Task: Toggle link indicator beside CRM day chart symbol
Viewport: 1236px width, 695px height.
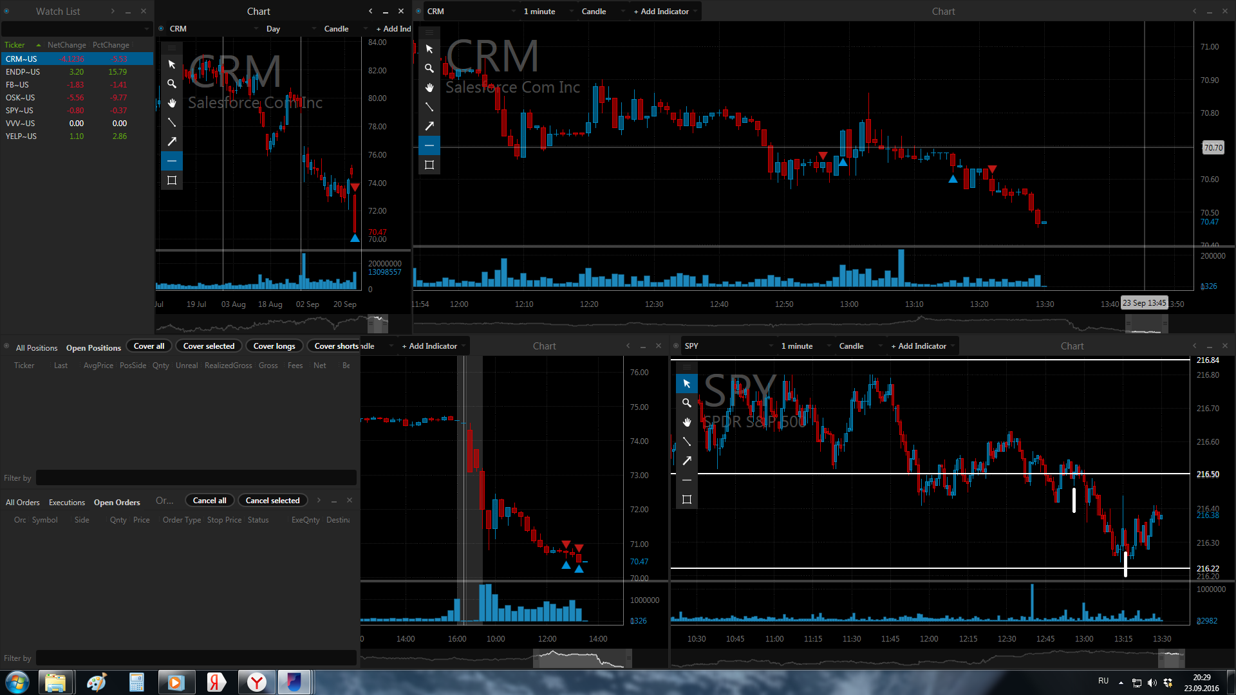Action: 161,29
